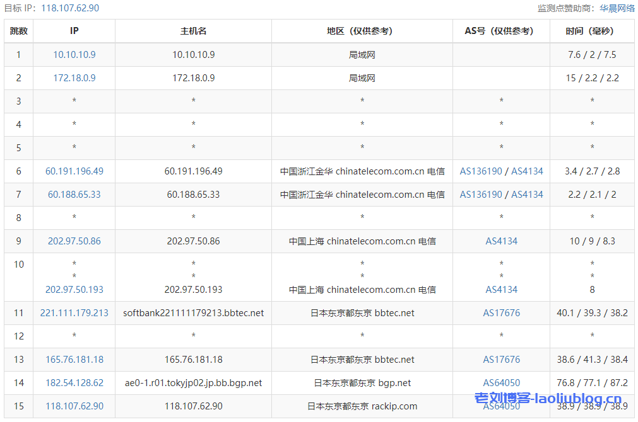This screenshot has width=638, height=422.
Task: Click the 202.97.50.193 link in hop 10
Action: point(74,290)
